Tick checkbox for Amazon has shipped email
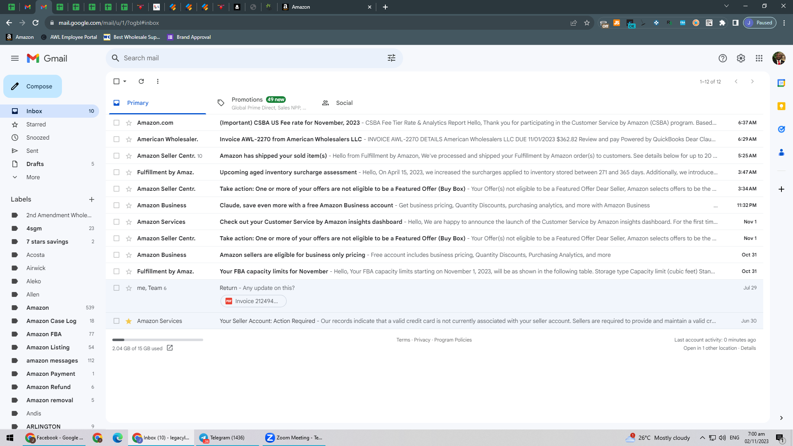This screenshot has height=446, width=793. point(116,156)
